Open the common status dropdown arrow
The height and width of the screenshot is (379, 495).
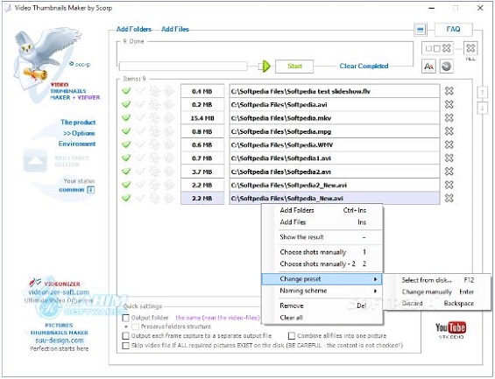point(90,190)
